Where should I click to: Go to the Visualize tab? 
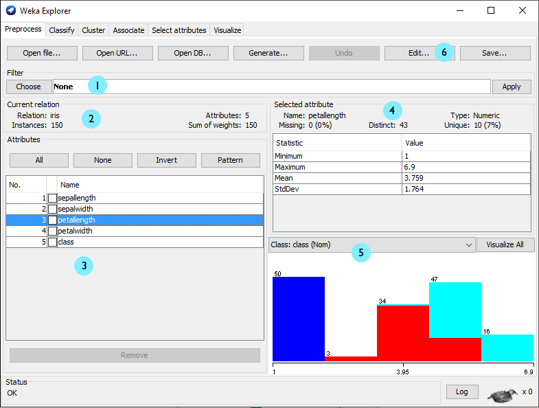click(227, 30)
